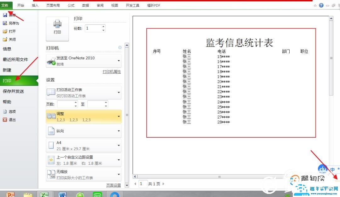Click the pages 'from' input field
Screen dimensions: 340x197
click(65, 104)
